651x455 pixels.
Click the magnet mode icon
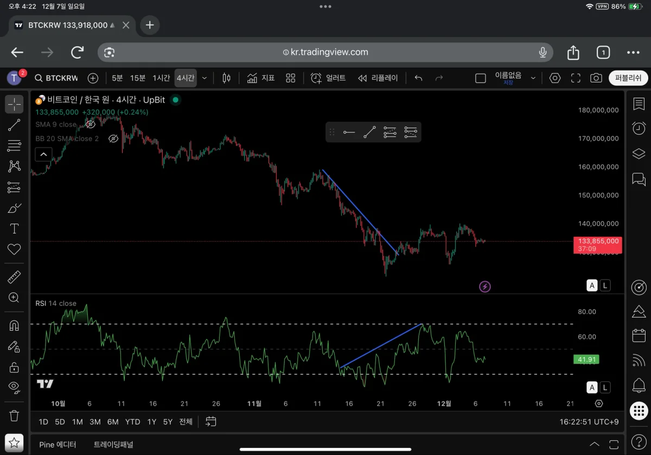pyautogui.click(x=14, y=325)
